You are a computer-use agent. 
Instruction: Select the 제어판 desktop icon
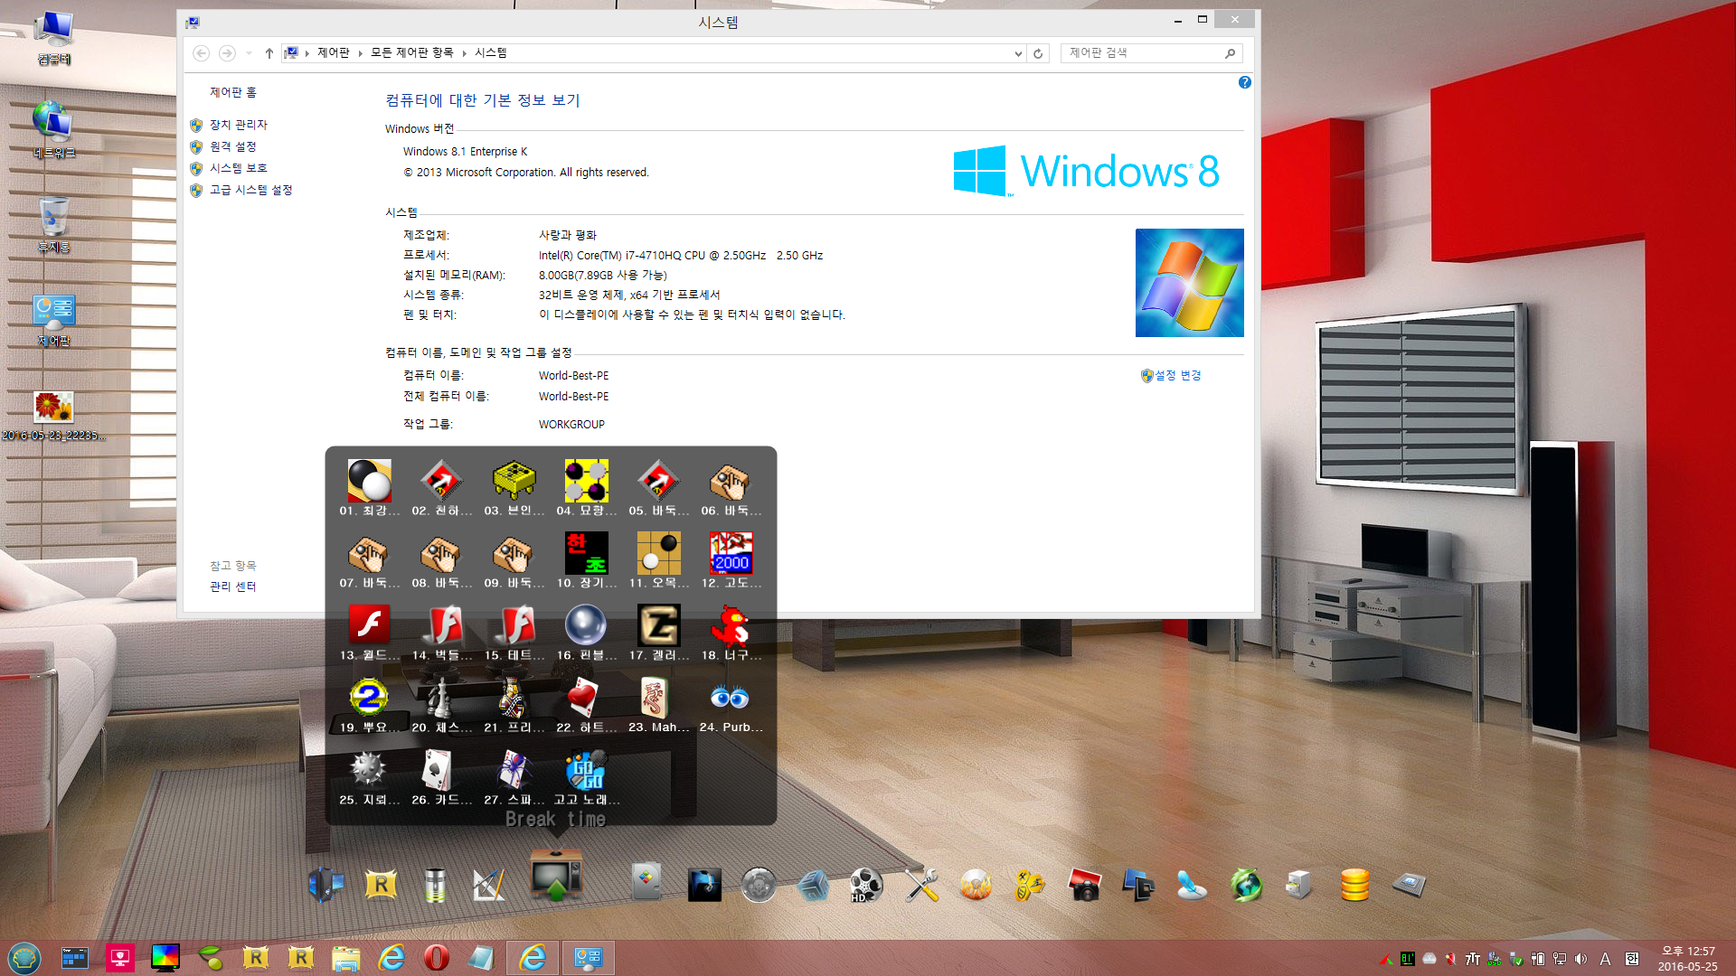[x=53, y=320]
